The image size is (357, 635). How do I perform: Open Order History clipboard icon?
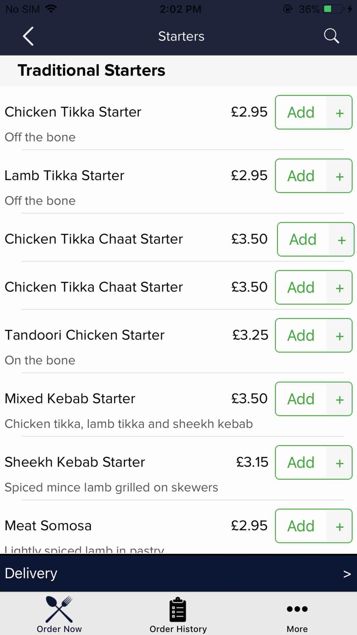[x=178, y=610]
